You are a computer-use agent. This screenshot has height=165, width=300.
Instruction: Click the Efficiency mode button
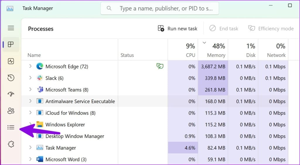pyautogui.click(x=271, y=28)
